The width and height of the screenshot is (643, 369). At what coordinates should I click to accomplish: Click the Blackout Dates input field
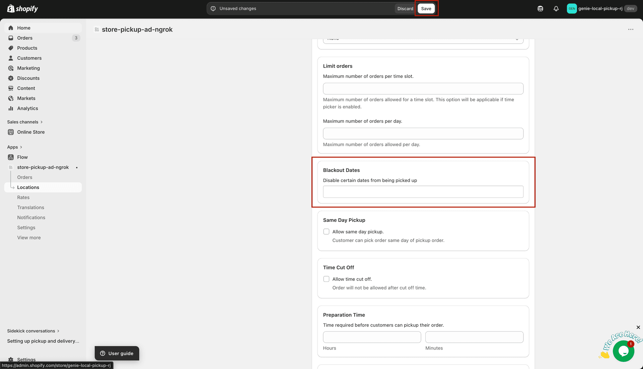point(423,191)
